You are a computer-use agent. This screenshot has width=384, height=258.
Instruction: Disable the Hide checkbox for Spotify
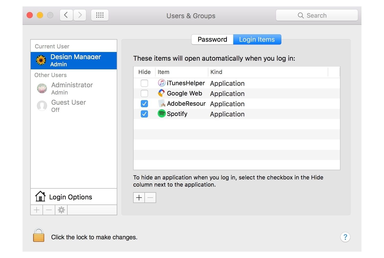pos(144,114)
